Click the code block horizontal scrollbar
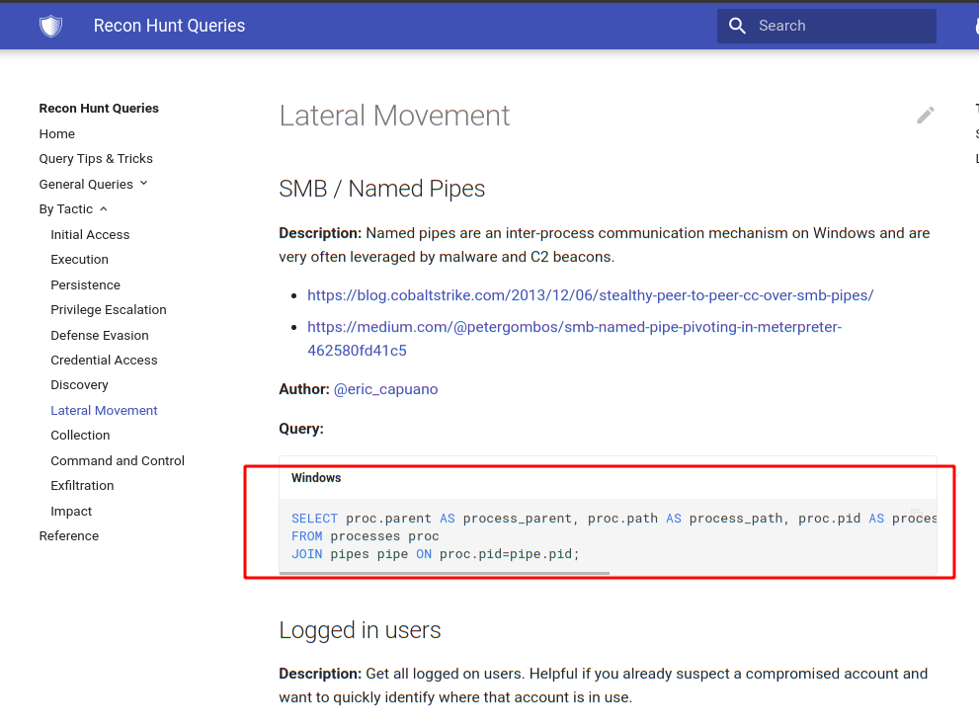Viewport: 979px width, 726px height. 445,572
